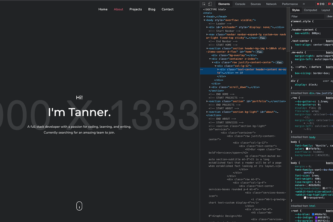This screenshot has height=222, width=333.
Task: Expand the head element in the DOM tree
Action: [x=205, y=16]
